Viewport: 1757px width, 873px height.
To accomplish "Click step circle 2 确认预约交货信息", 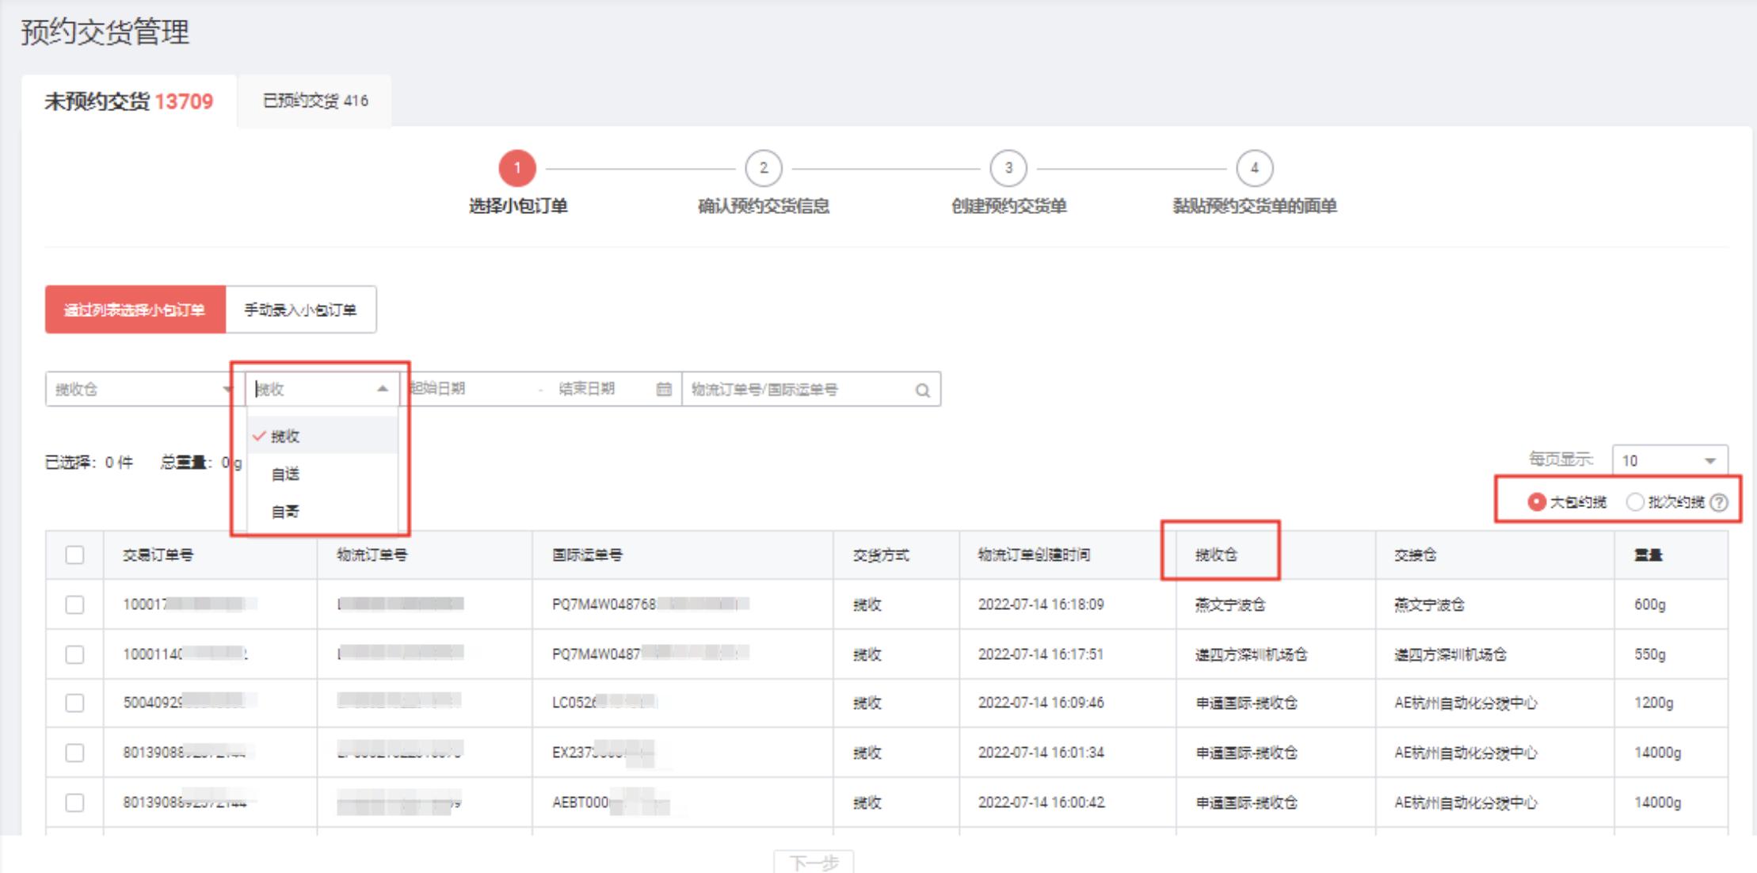I will (763, 169).
